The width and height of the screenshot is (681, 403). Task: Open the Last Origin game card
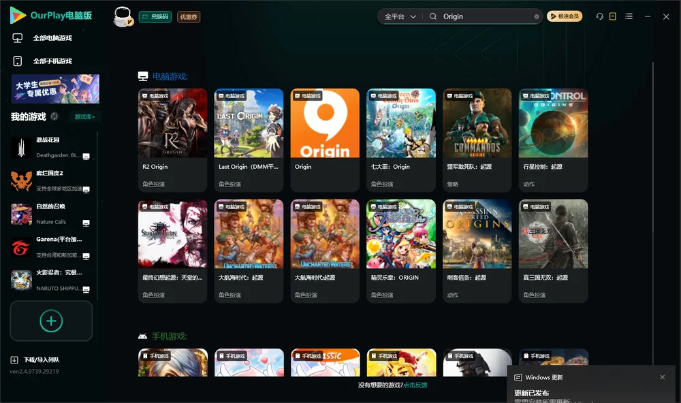coord(249,140)
